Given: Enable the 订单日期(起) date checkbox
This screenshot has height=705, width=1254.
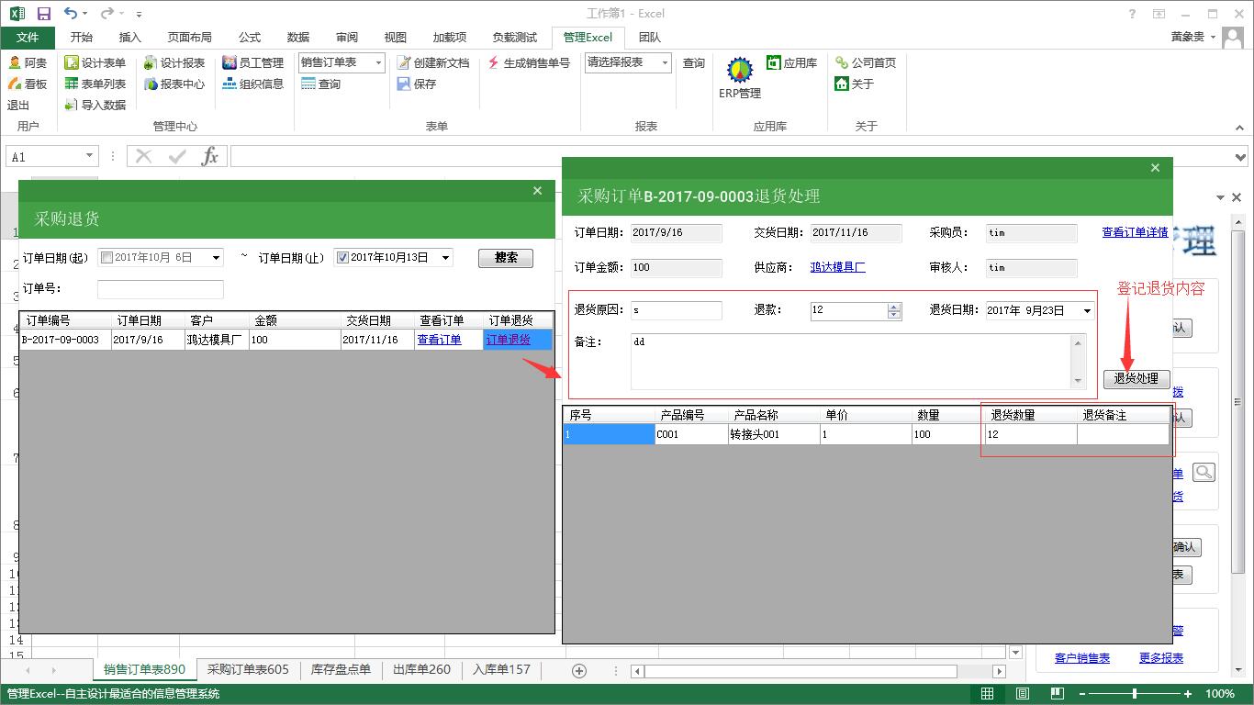Looking at the screenshot, I should (106, 258).
